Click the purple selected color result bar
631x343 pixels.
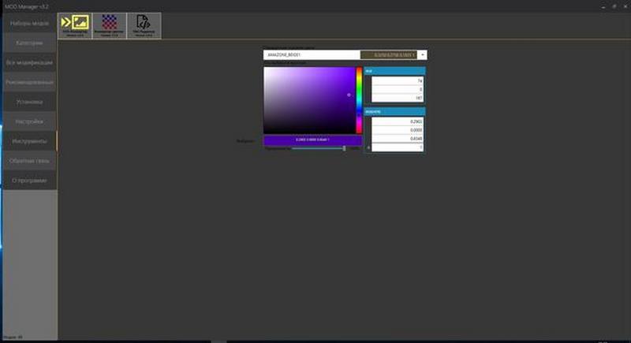point(312,140)
